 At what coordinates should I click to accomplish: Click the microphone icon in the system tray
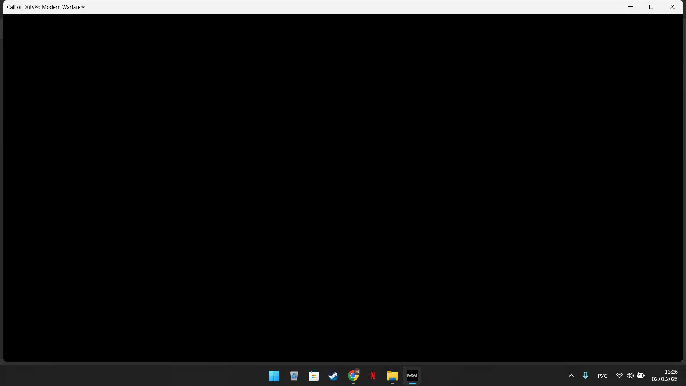coord(585,376)
